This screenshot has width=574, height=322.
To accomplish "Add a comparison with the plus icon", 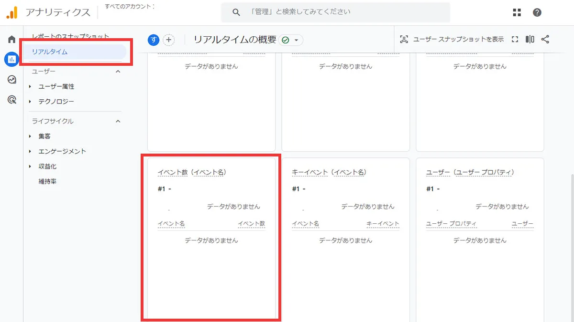I will pos(168,40).
